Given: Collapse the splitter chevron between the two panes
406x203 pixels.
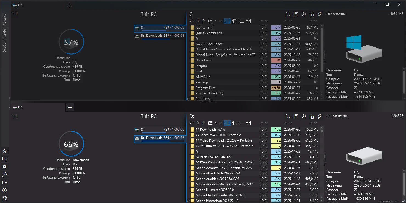Looking at the screenshot, I should pos(215,101).
